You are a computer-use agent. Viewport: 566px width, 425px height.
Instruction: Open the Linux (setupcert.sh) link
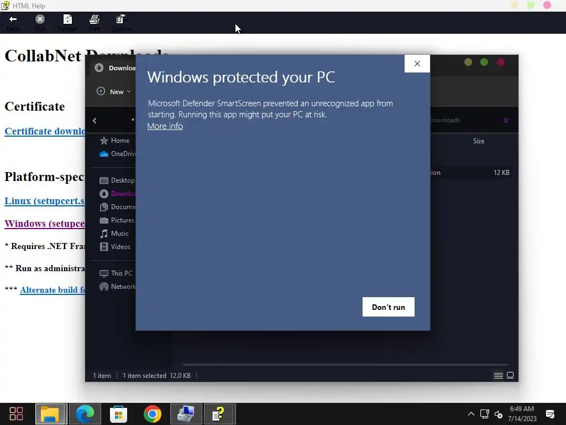tap(45, 201)
